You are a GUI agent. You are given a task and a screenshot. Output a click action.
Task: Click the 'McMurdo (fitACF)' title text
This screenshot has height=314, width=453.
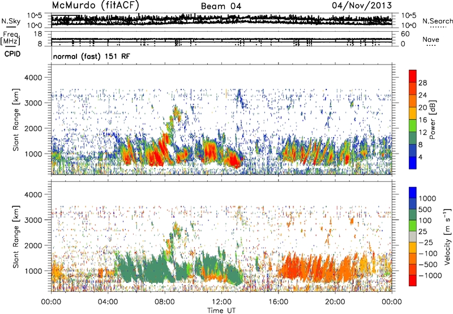tap(95, 5)
